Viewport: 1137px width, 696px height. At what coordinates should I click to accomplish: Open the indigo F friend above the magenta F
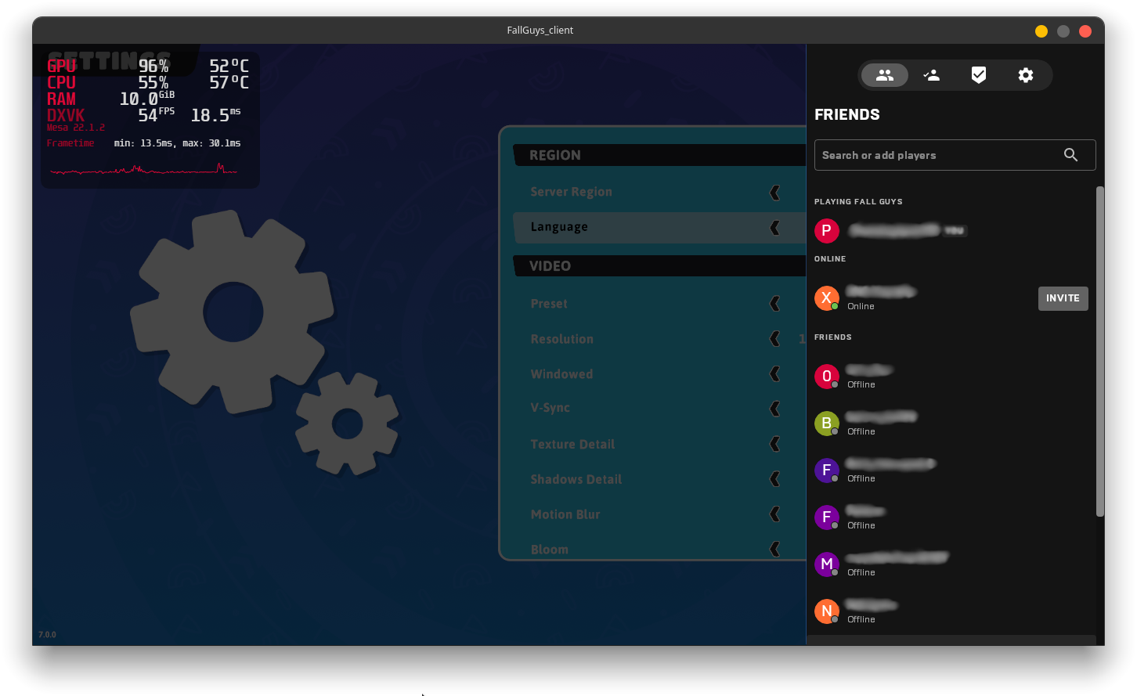point(827,471)
